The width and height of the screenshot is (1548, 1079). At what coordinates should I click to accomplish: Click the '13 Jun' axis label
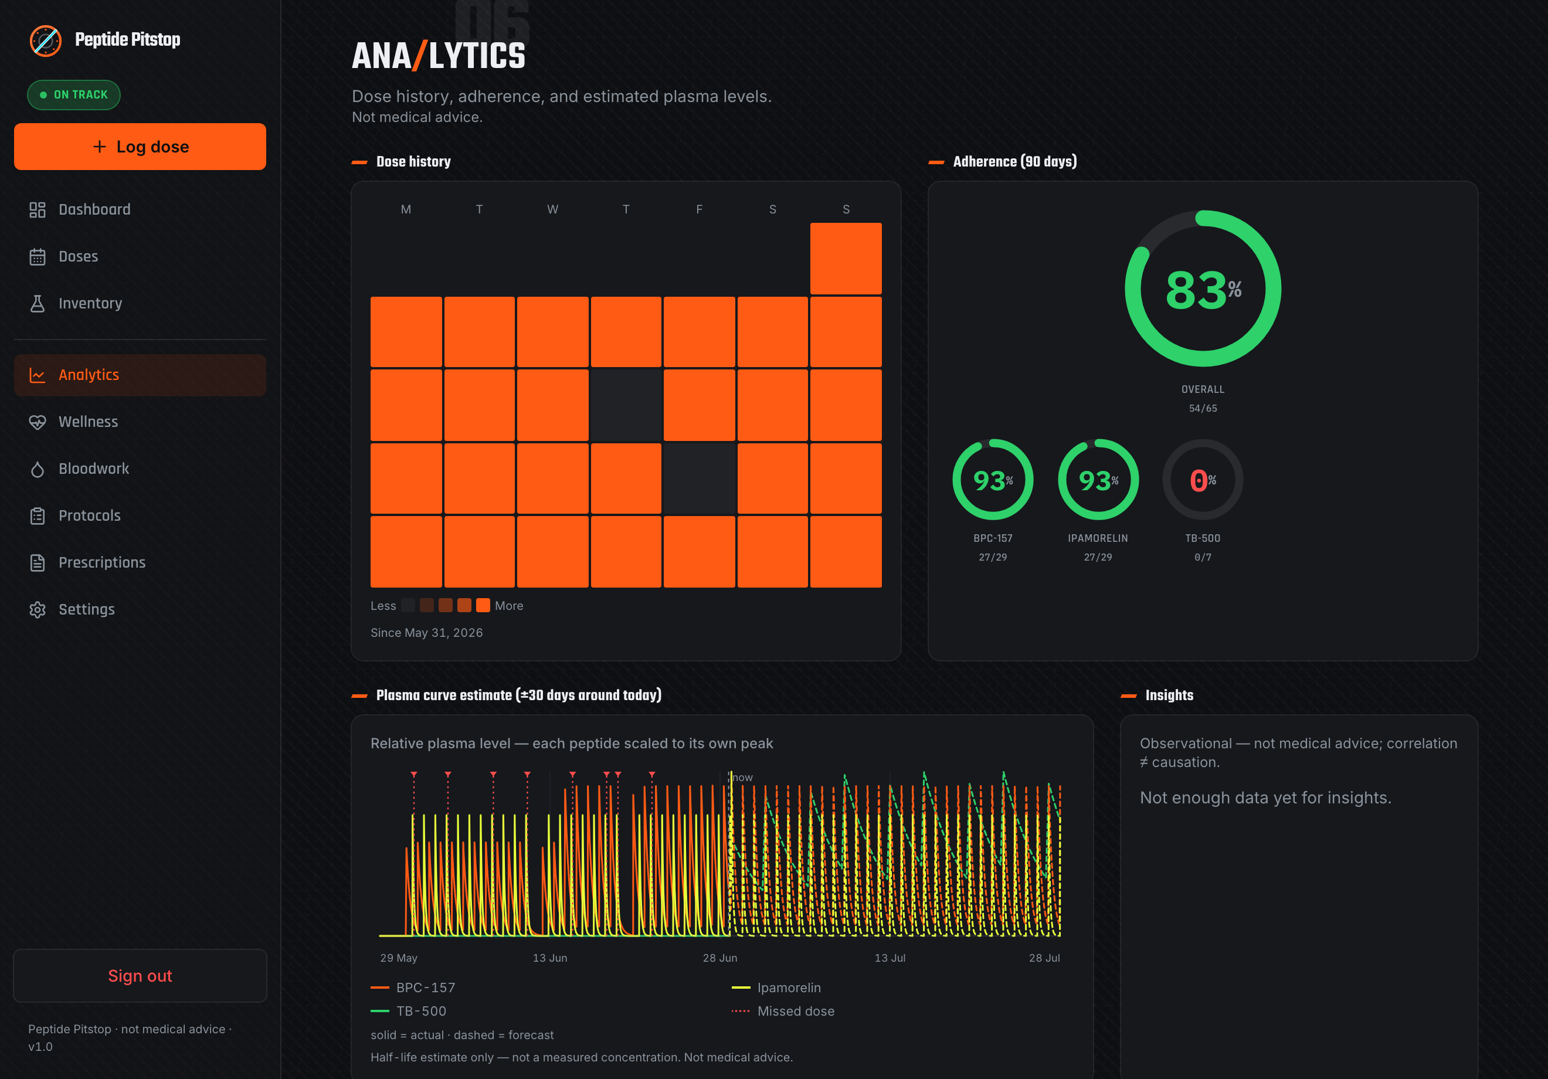click(x=550, y=958)
